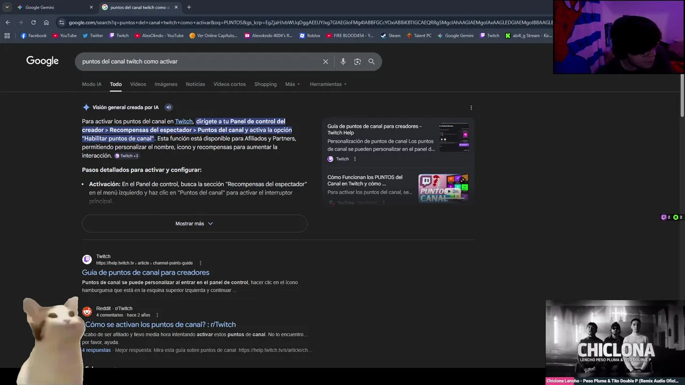The height and width of the screenshot is (385, 685).
Task: Open the Twitch +3 sources chip
Action: click(x=126, y=156)
